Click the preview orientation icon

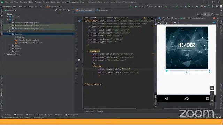(x=163, y=18)
